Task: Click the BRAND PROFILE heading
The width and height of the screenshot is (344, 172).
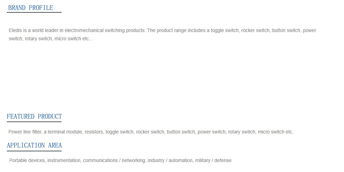Action: [31, 8]
